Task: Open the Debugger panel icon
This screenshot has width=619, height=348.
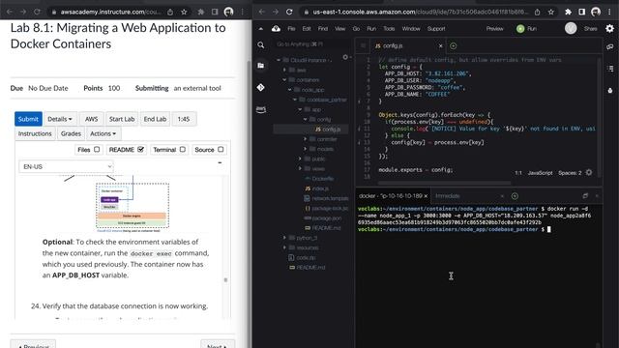Action: point(610,90)
